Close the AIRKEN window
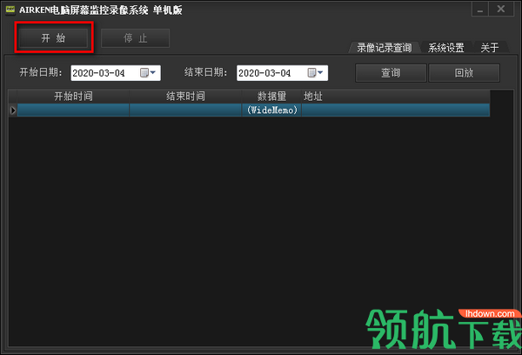This screenshot has height=355, width=522. (501, 10)
